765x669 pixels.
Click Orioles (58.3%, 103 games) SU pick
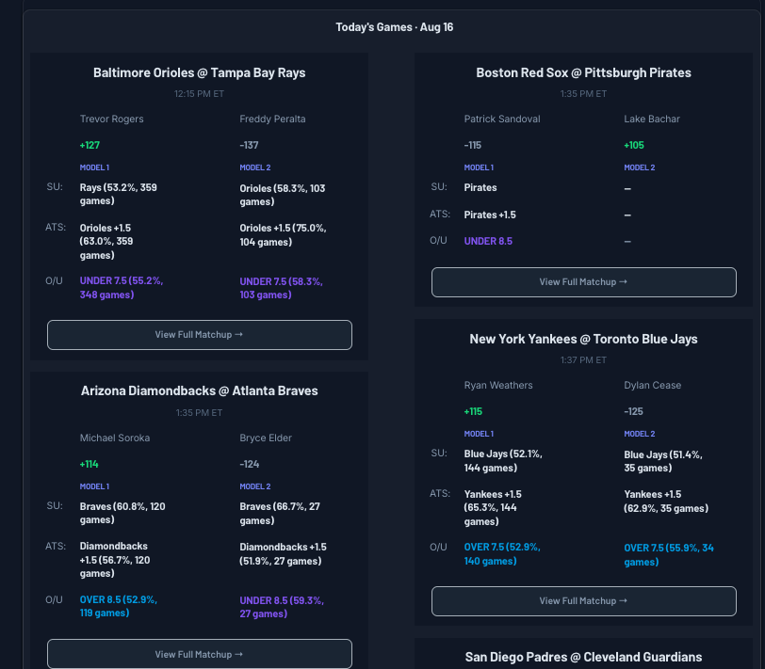(x=282, y=195)
